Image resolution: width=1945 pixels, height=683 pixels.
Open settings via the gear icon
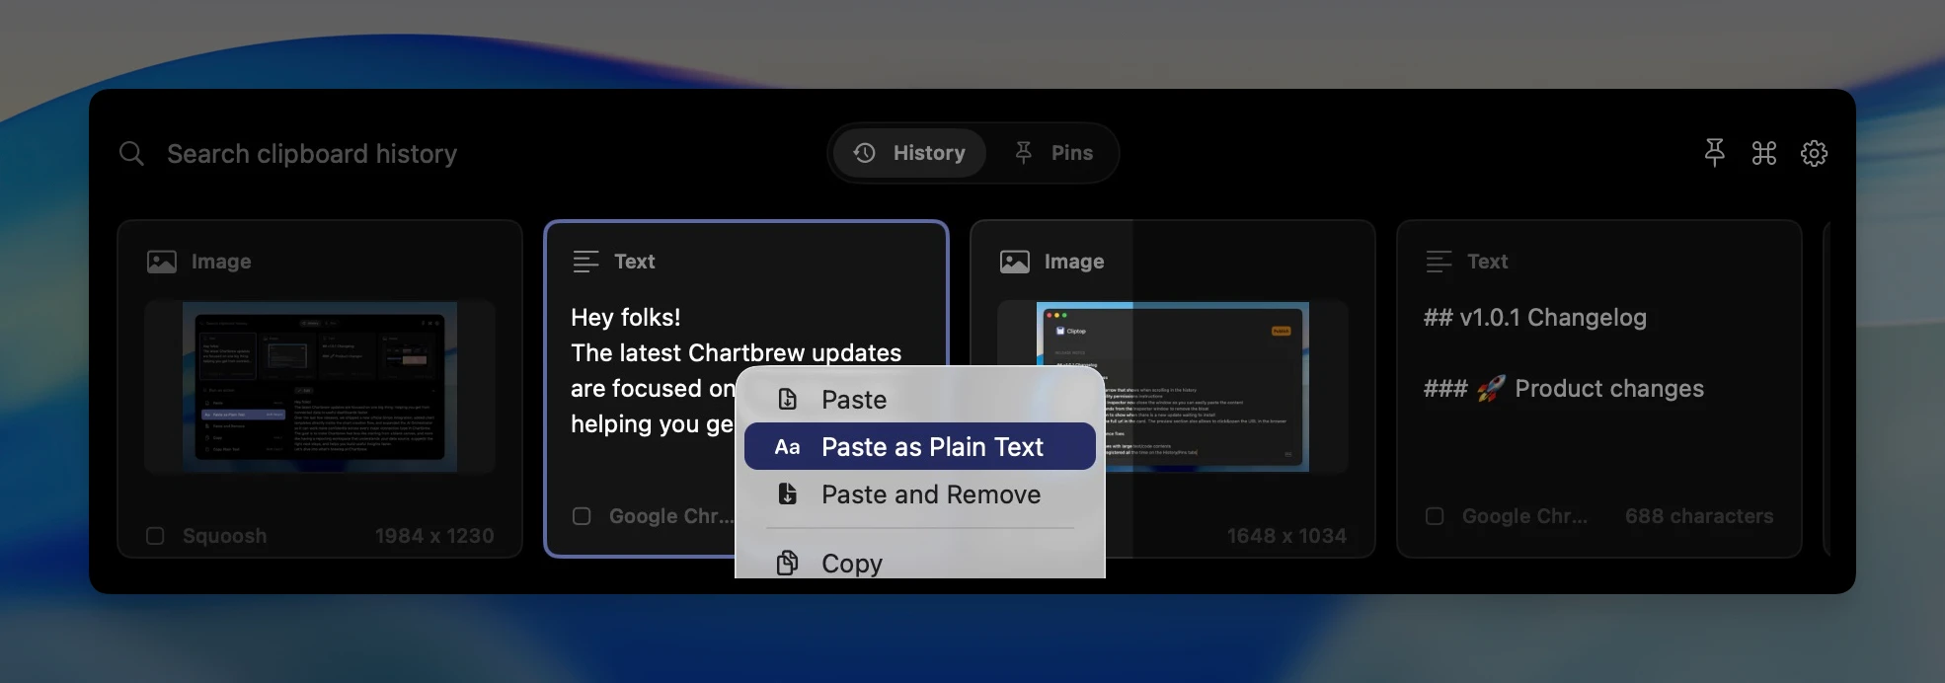[x=1814, y=153]
